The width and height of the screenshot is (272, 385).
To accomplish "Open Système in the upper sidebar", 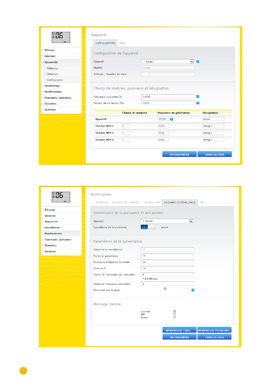I will coord(50,110).
